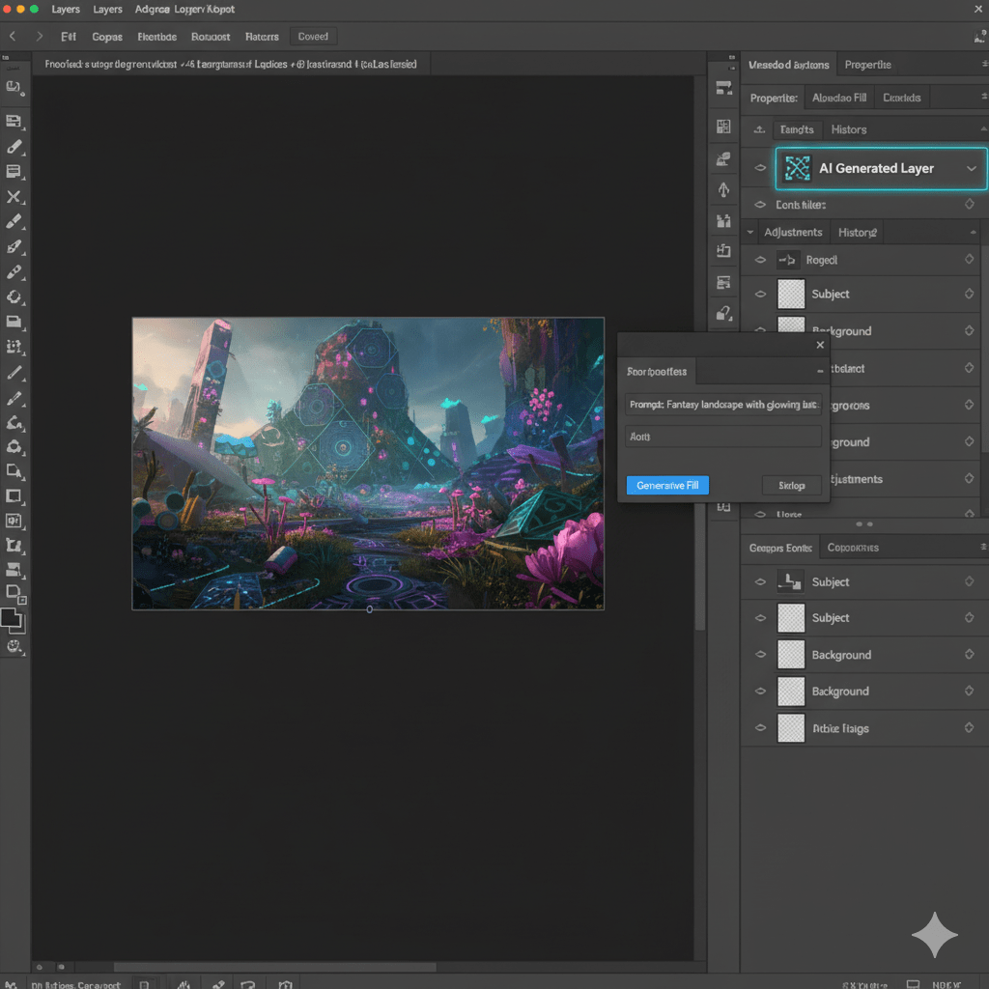This screenshot has width=989, height=989.
Task: Click the upward arrow icon in narrow panel strip
Action: (x=723, y=190)
